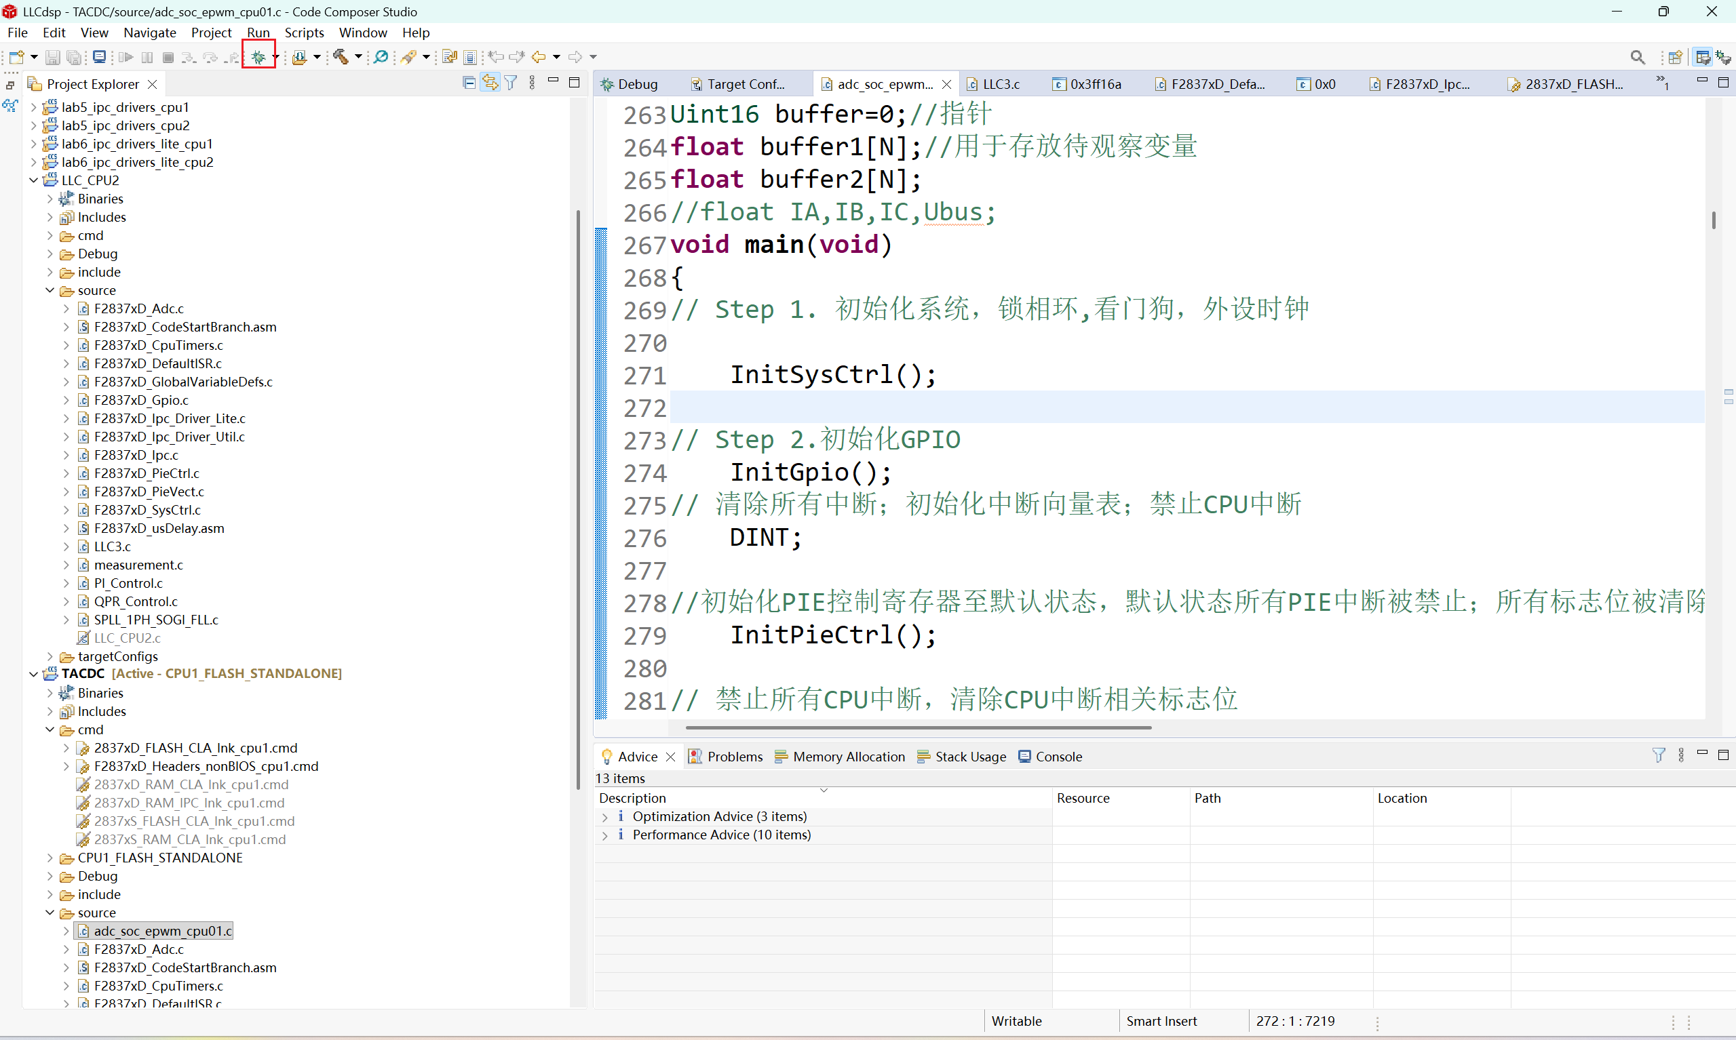This screenshot has height=1040, width=1736.
Task: Click Collapse All in Project Explorer
Action: [x=469, y=83]
